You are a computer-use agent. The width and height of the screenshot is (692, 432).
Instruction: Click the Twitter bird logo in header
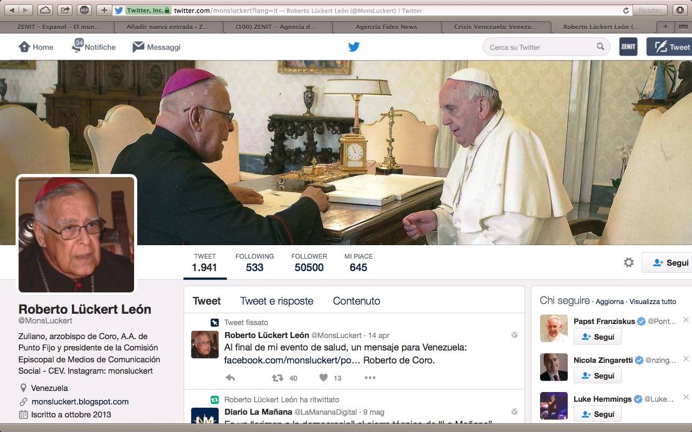354,47
